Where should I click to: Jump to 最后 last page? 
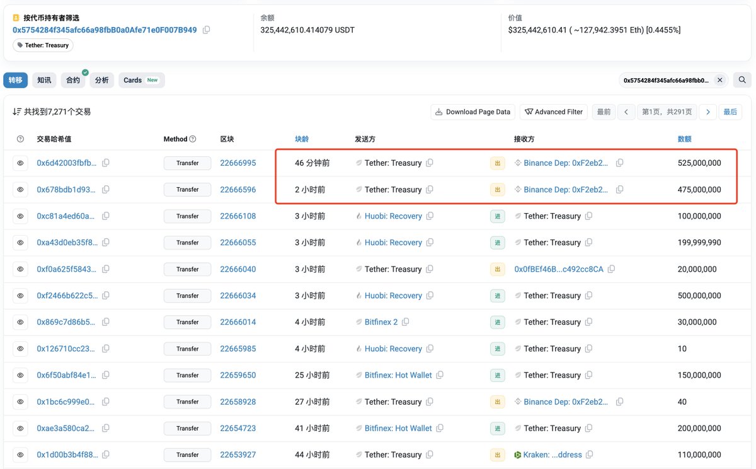[x=730, y=112]
